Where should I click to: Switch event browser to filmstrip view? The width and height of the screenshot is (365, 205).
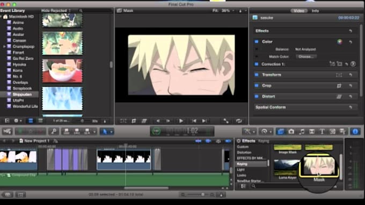click(x=31, y=121)
